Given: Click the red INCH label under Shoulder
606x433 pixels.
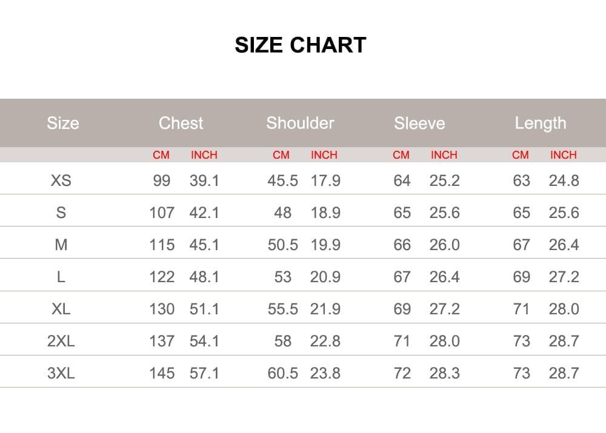Looking at the screenshot, I should pyautogui.click(x=324, y=155).
